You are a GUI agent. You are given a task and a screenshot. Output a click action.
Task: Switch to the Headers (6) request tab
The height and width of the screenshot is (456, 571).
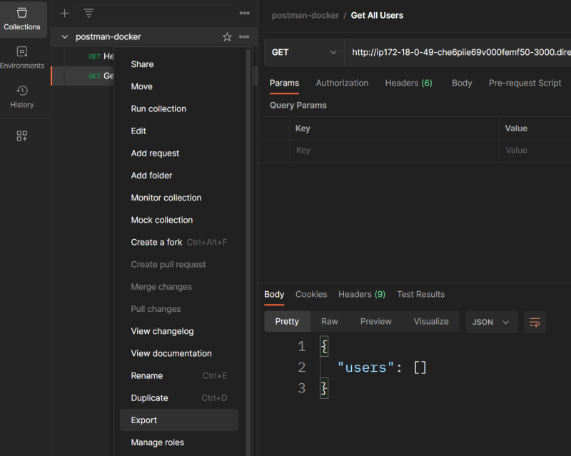408,83
